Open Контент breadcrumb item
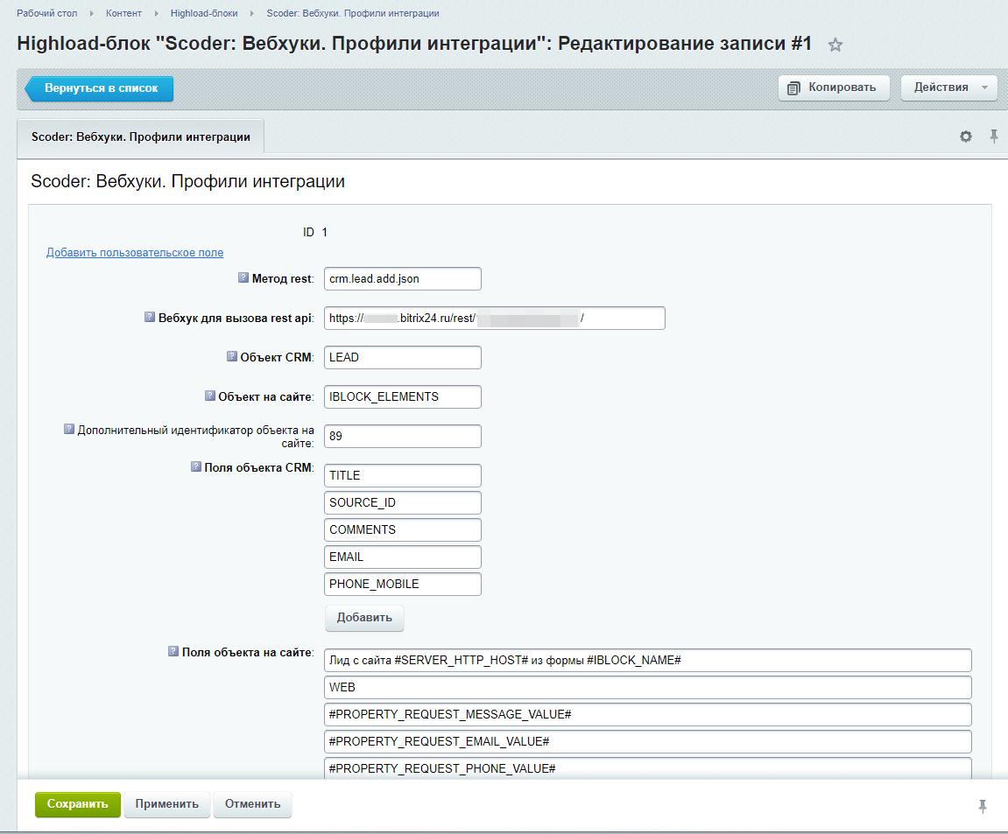 (x=123, y=14)
